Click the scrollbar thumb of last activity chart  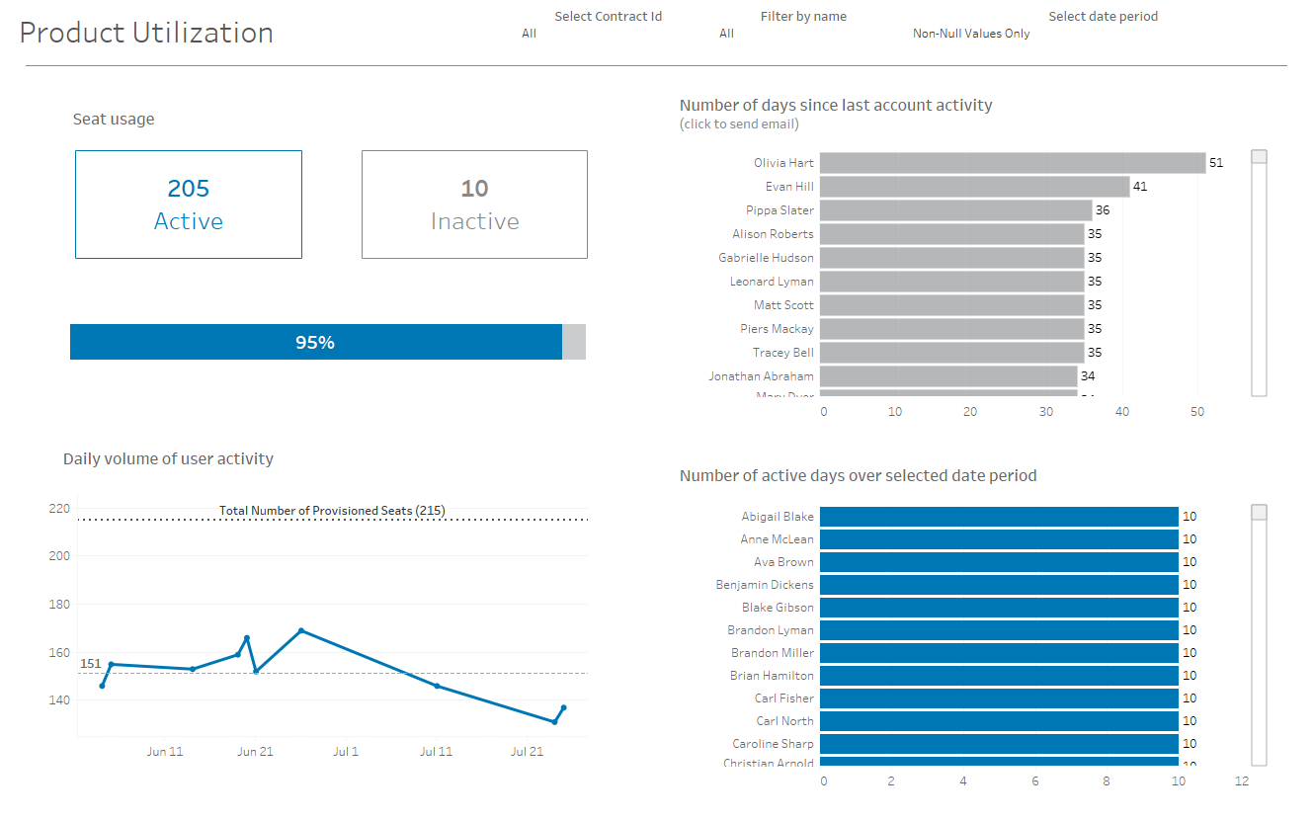[1259, 157]
